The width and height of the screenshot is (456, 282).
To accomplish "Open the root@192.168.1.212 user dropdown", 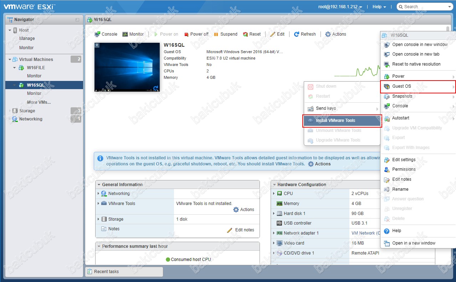I will click(340, 7).
